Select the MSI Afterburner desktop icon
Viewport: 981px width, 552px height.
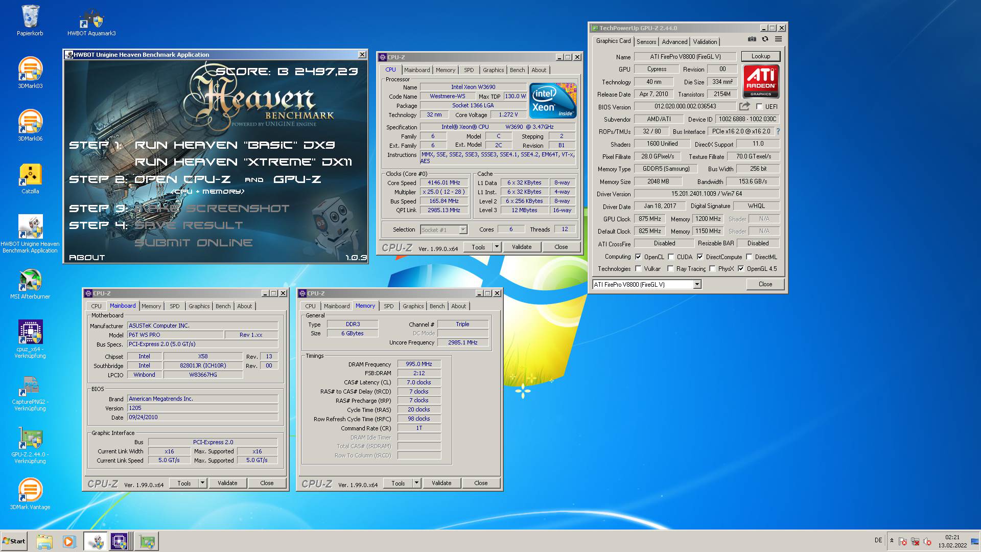30,284
